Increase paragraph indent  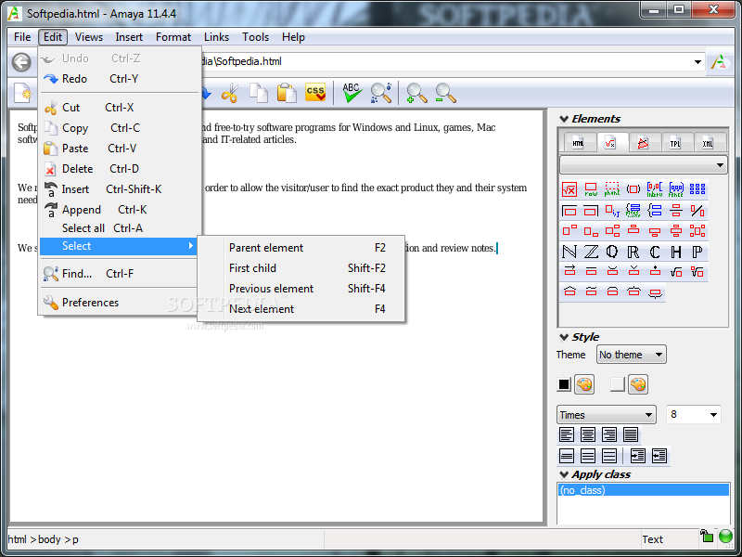tap(637, 456)
